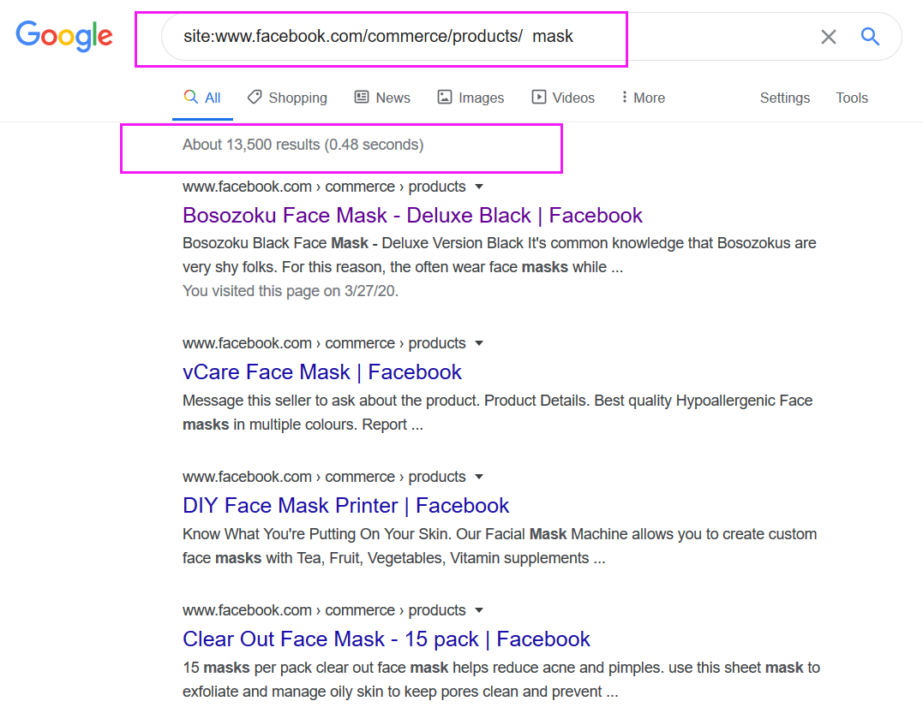Open DIY Face Mask Printer link
Image resolution: width=923 pixels, height=713 pixels.
pyautogui.click(x=346, y=505)
